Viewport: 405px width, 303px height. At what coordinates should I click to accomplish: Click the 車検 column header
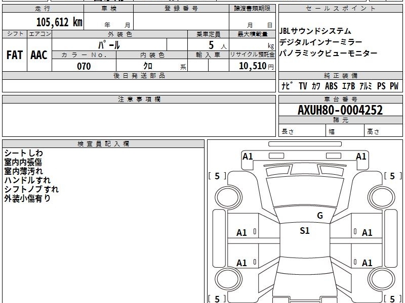[x=109, y=9]
